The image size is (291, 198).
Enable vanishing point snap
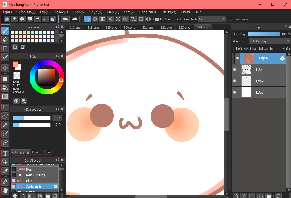[x=110, y=19]
